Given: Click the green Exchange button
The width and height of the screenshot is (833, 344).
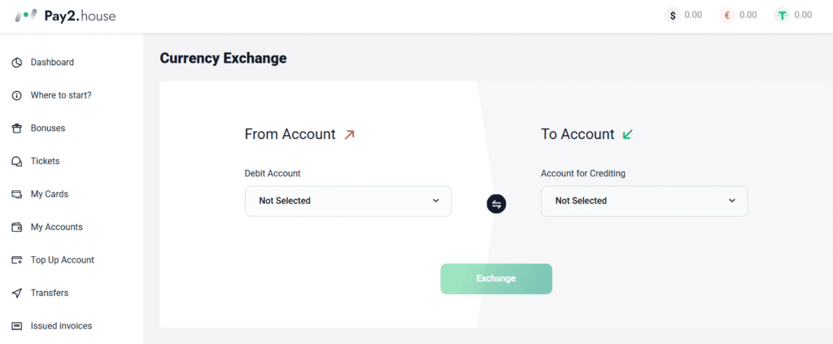Looking at the screenshot, I should coord(496,279).
